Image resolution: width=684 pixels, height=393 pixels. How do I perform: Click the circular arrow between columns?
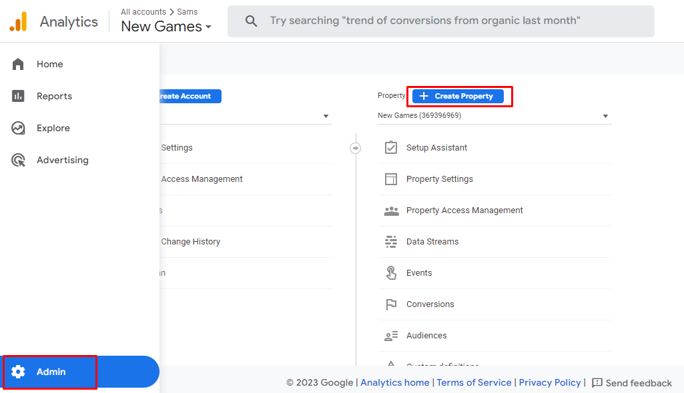pyautogui.click(x=356, y=149)
